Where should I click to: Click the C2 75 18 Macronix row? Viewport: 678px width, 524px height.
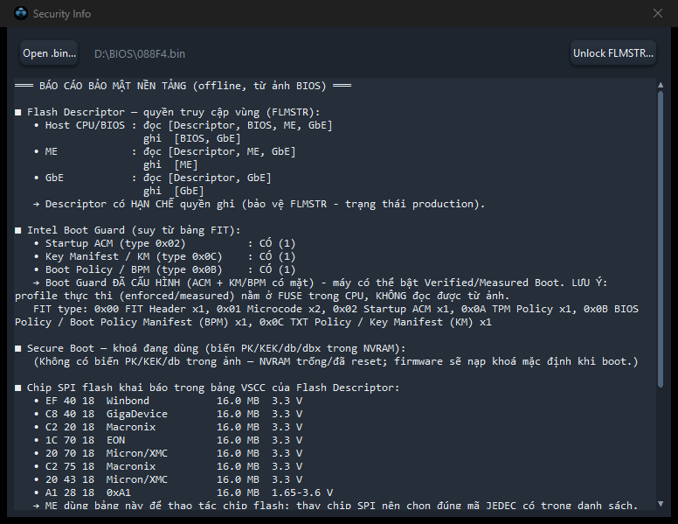tap(168, 466)
